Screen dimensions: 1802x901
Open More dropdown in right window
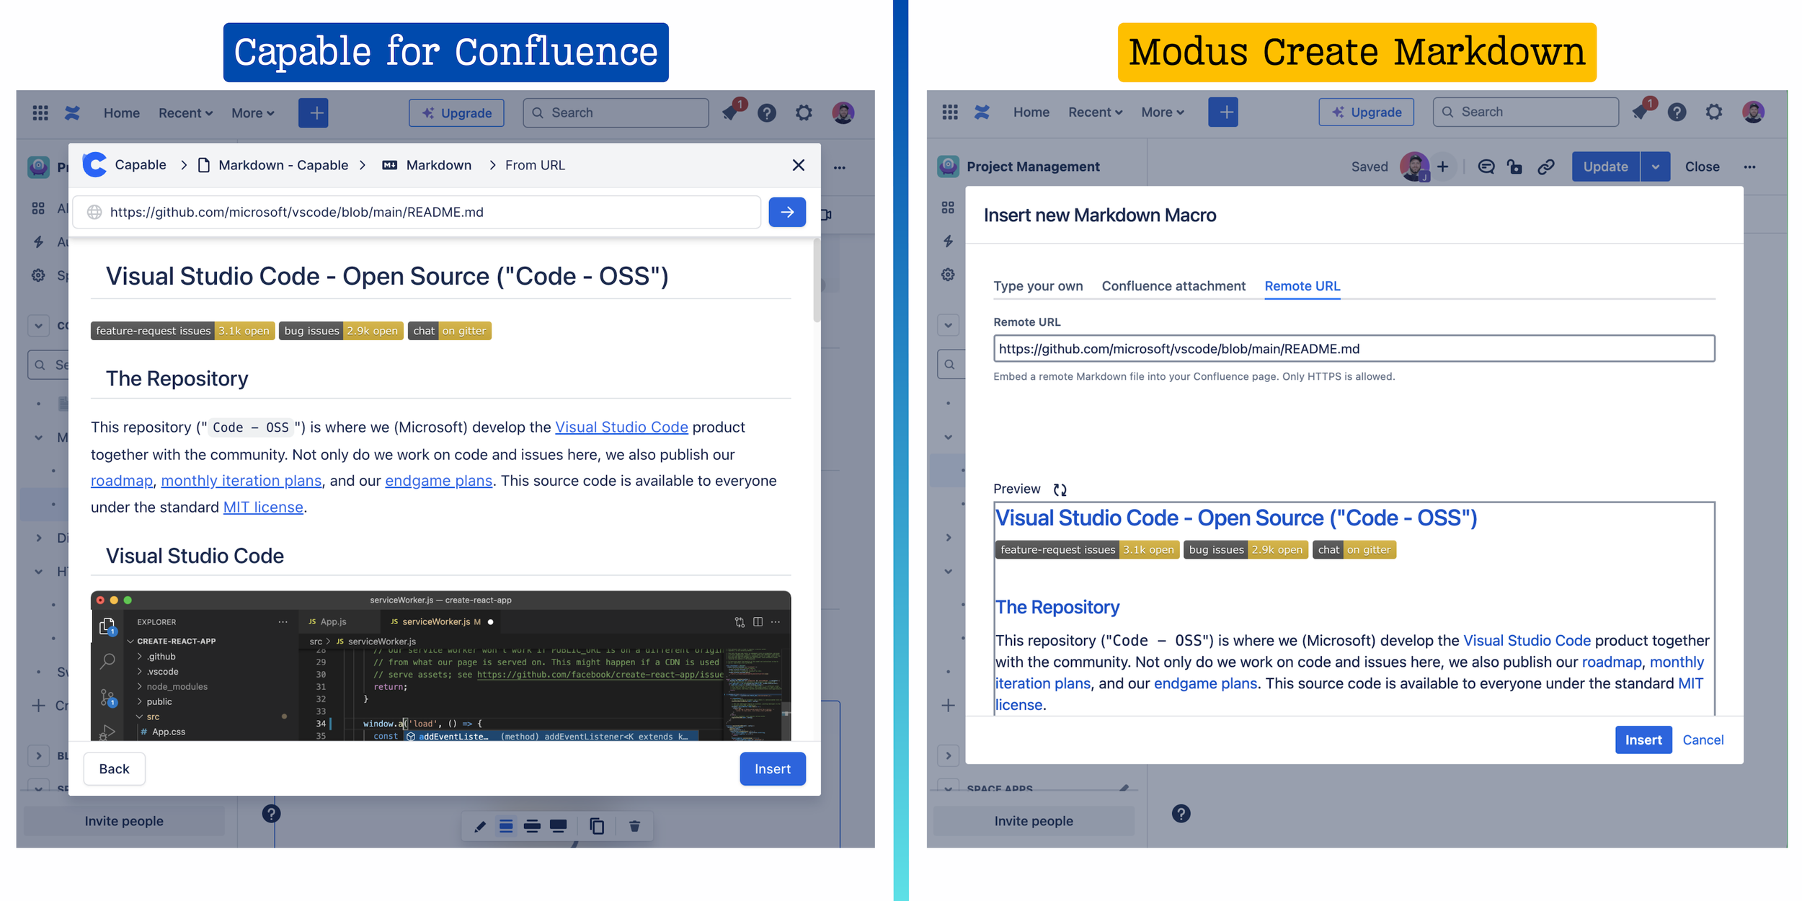pyautogui.click(x=1163, y=112)
